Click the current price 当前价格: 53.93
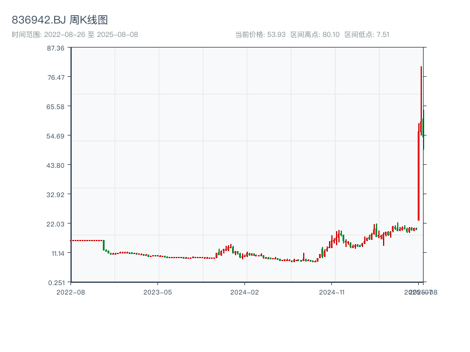Viewport: 470px width, 352px height. tap(260, 35)
